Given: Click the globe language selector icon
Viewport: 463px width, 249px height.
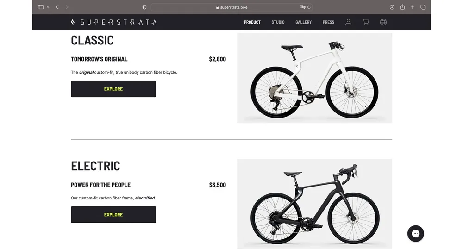Looking at the screenshot, I should coord(383,22).
